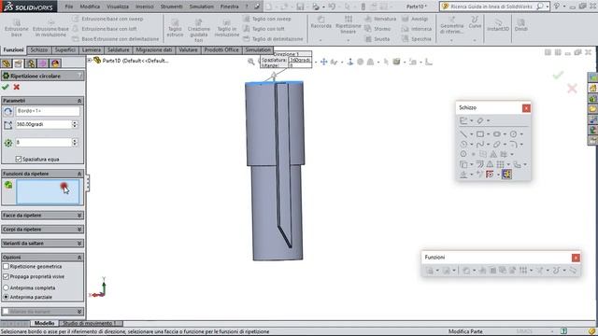Uncheck Propaga proprietà visive
Image resolution: width=598 pixels, height=336 pixels.
[x=7, y=276]
